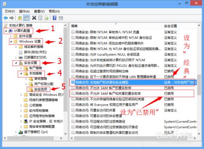Image resolution: width=204 pixels, height=149 pixels.
Task: Collapse the 计算机配置 node triangle
Action: 6,31
